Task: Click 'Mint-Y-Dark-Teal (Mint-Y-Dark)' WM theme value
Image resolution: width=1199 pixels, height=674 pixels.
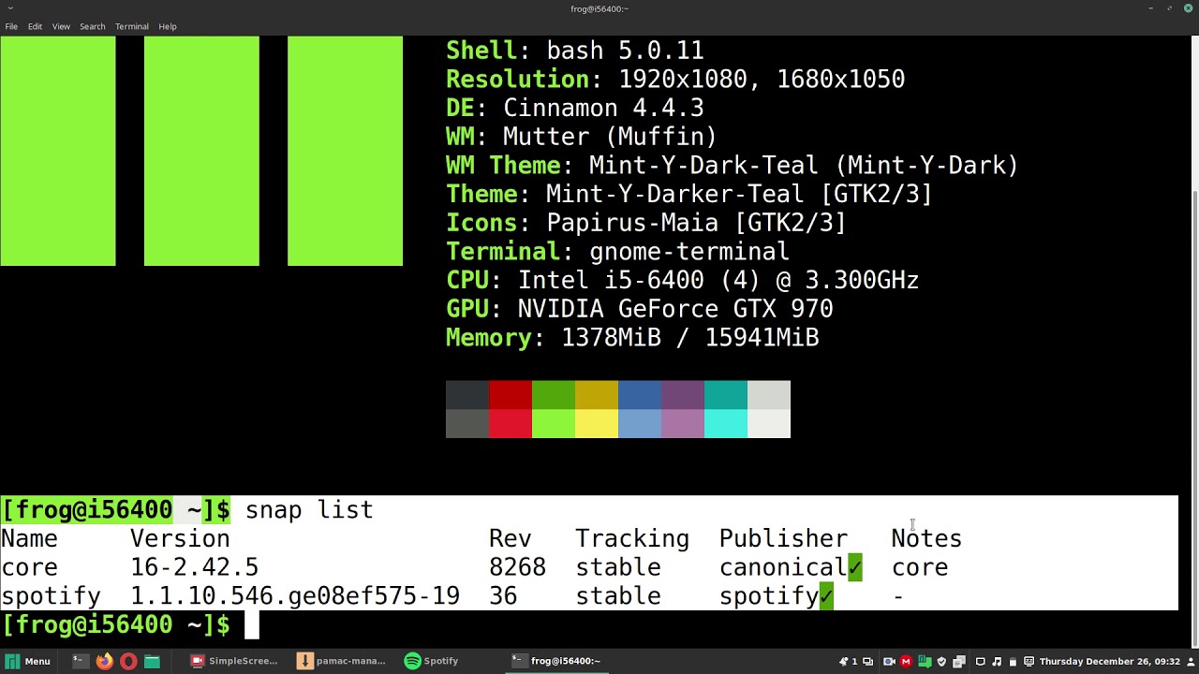Action: [804, 166]
